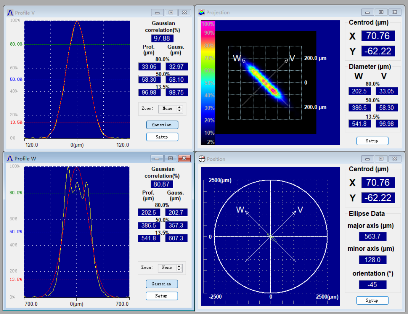Select Gaussian correlation value 80.87
Viewport: 408px width, 314px height.
(162, 184)
